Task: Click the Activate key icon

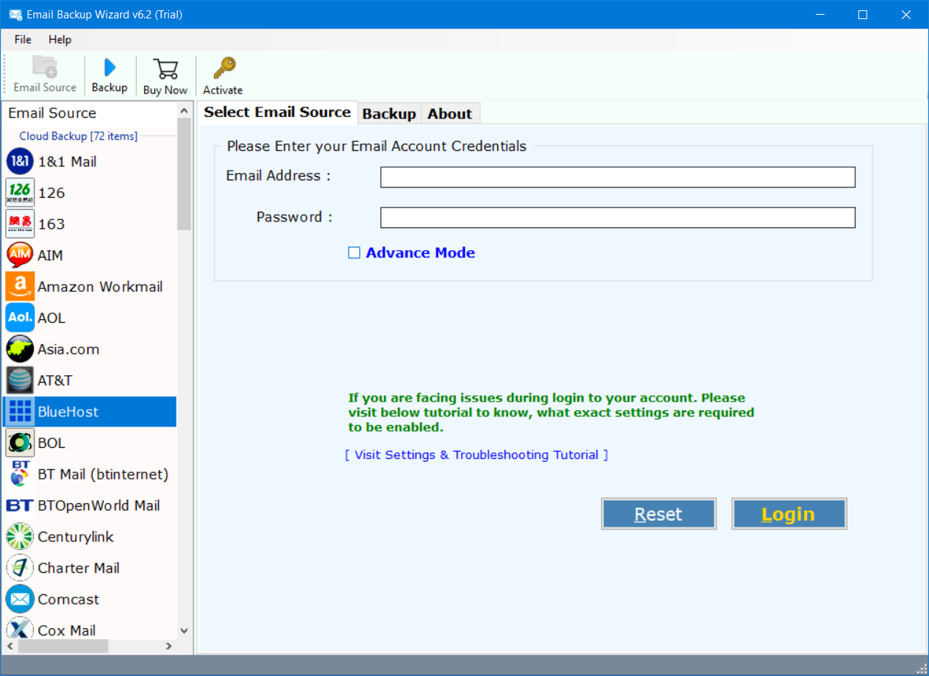Action: (224, 68)
